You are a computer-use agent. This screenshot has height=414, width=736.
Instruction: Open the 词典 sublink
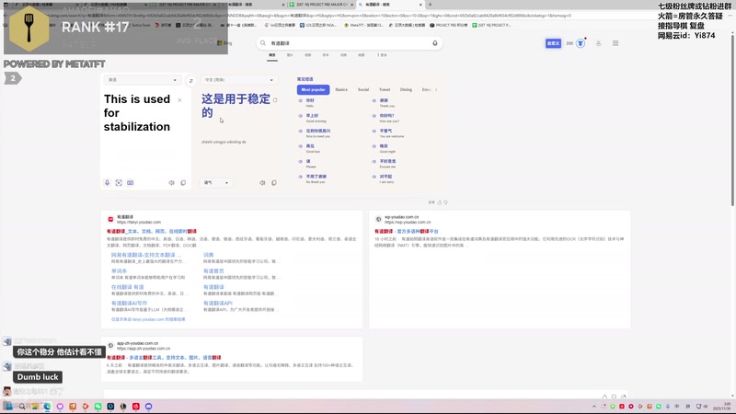(209, 255)
